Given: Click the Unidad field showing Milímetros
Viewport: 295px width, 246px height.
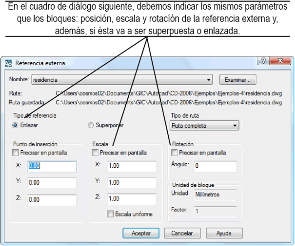Looking at the screenshot, I should (216, 195).
